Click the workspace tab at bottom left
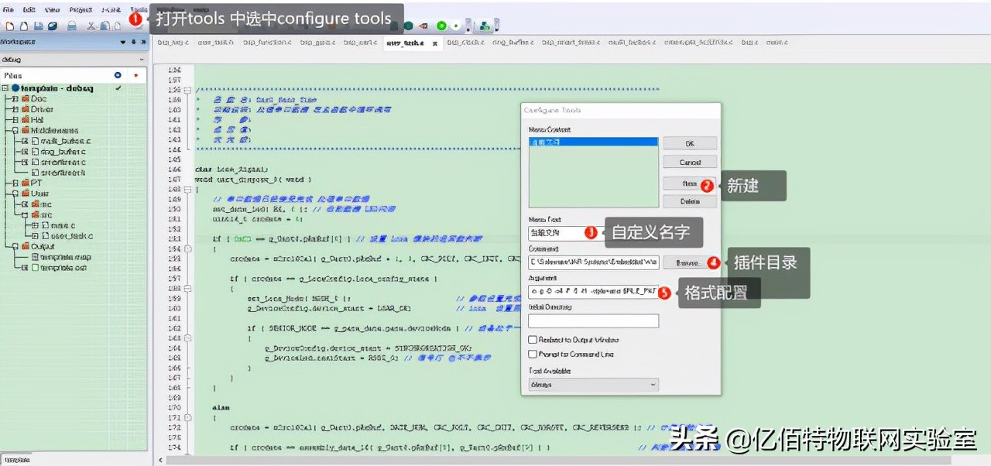The width and height of the screenshot is (991, 466). 16,460
